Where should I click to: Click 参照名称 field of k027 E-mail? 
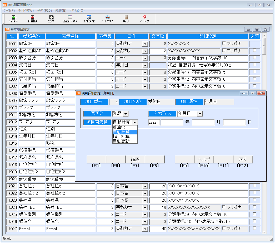click(32, 229)
